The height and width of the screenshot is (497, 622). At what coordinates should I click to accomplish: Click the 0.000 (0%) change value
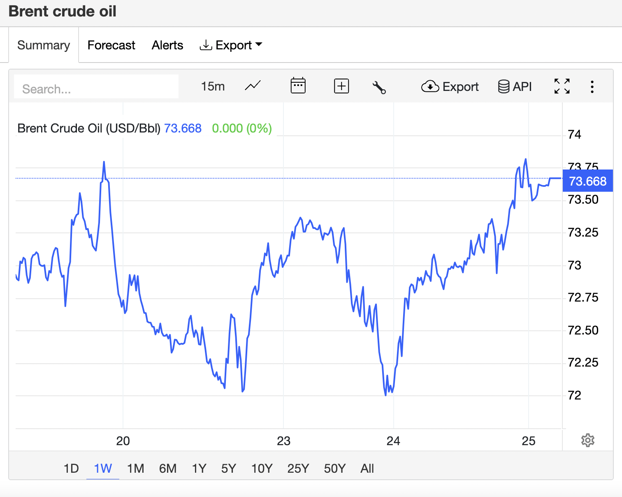coord(242,128)
